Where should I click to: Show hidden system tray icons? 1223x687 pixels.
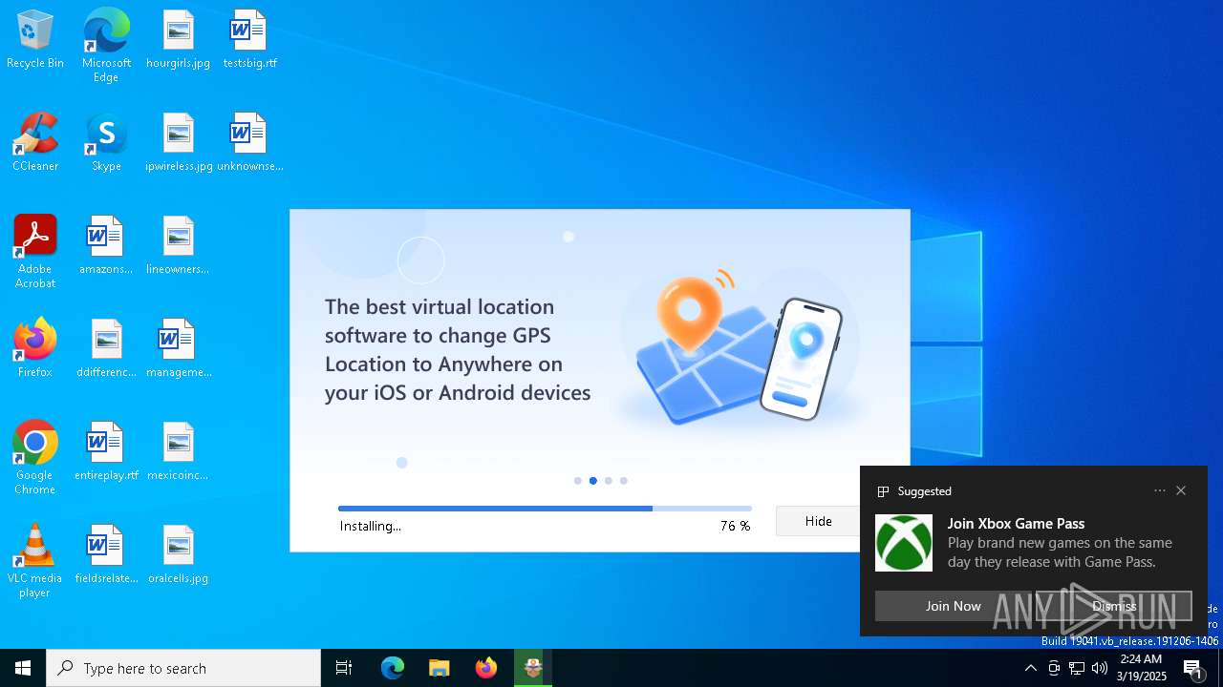pos(1031,668)
